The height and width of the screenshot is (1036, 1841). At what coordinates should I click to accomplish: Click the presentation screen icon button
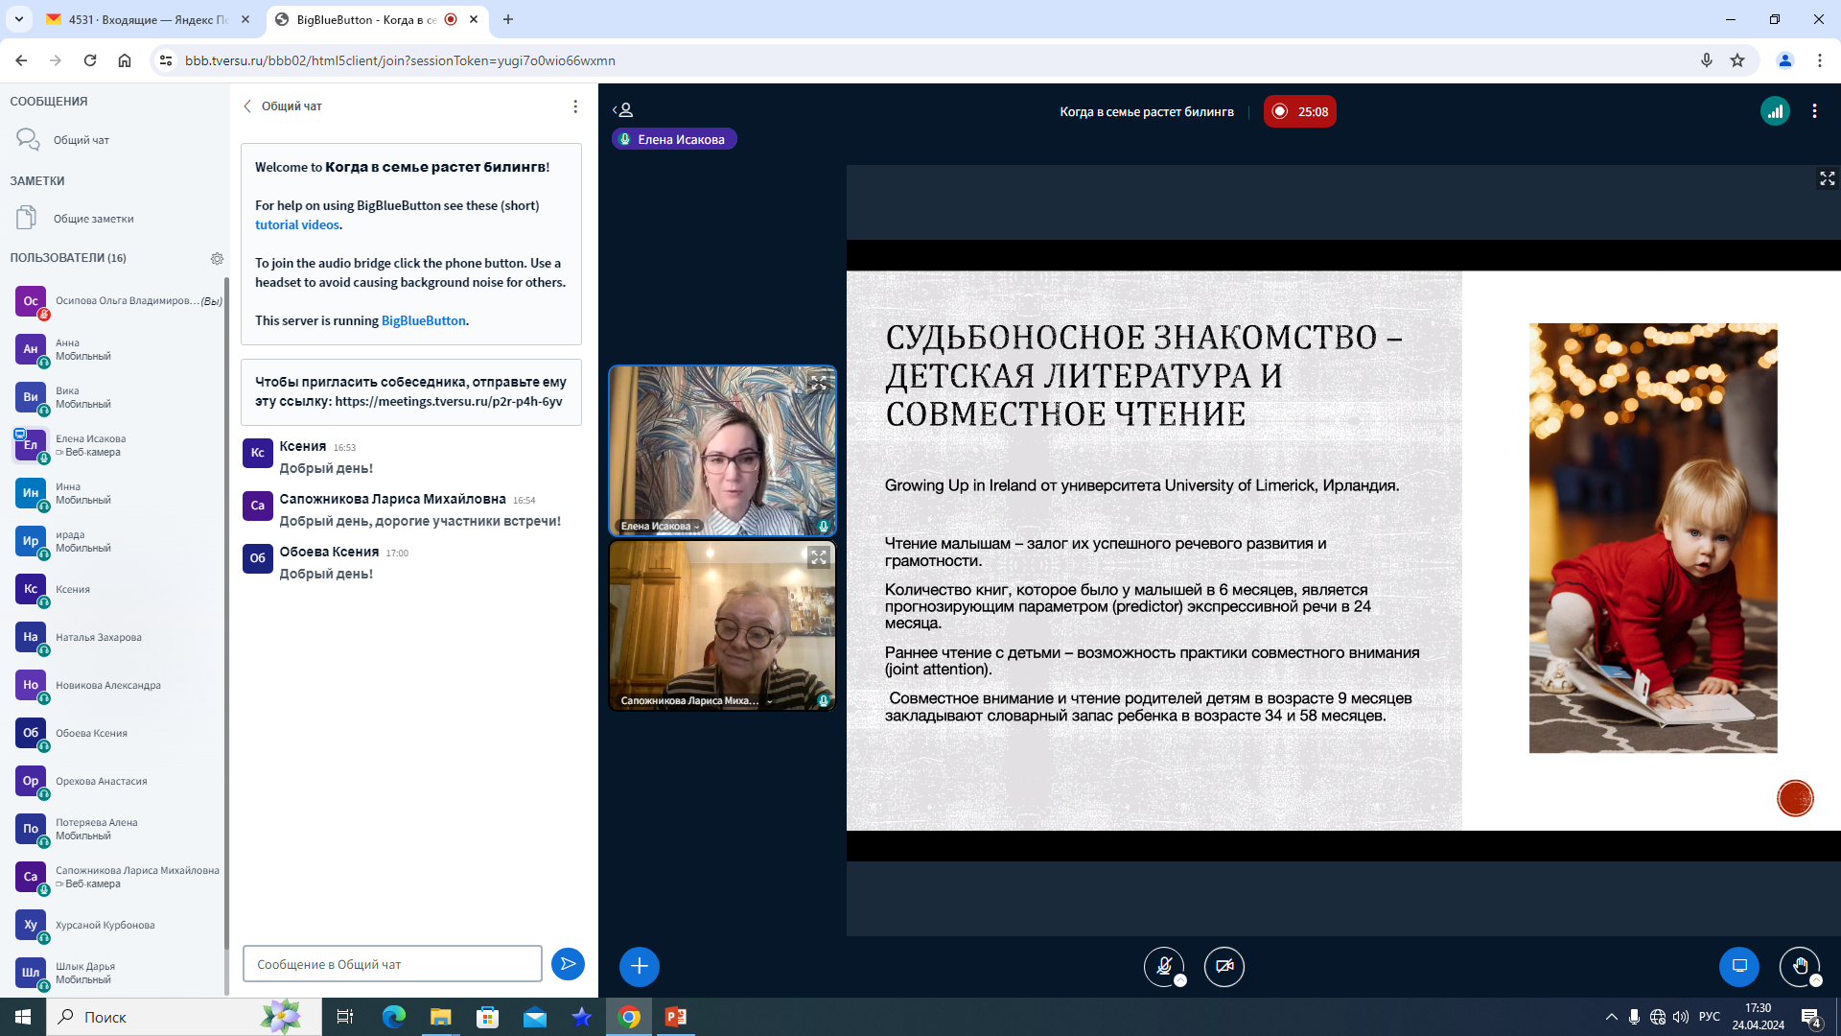(x=1738, y=966)
